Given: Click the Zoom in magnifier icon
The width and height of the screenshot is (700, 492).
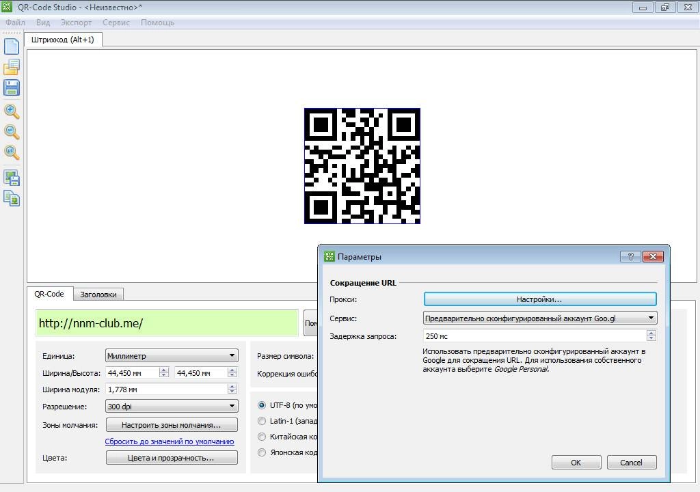Looking at the screenshot, I should tap(12, 111).
